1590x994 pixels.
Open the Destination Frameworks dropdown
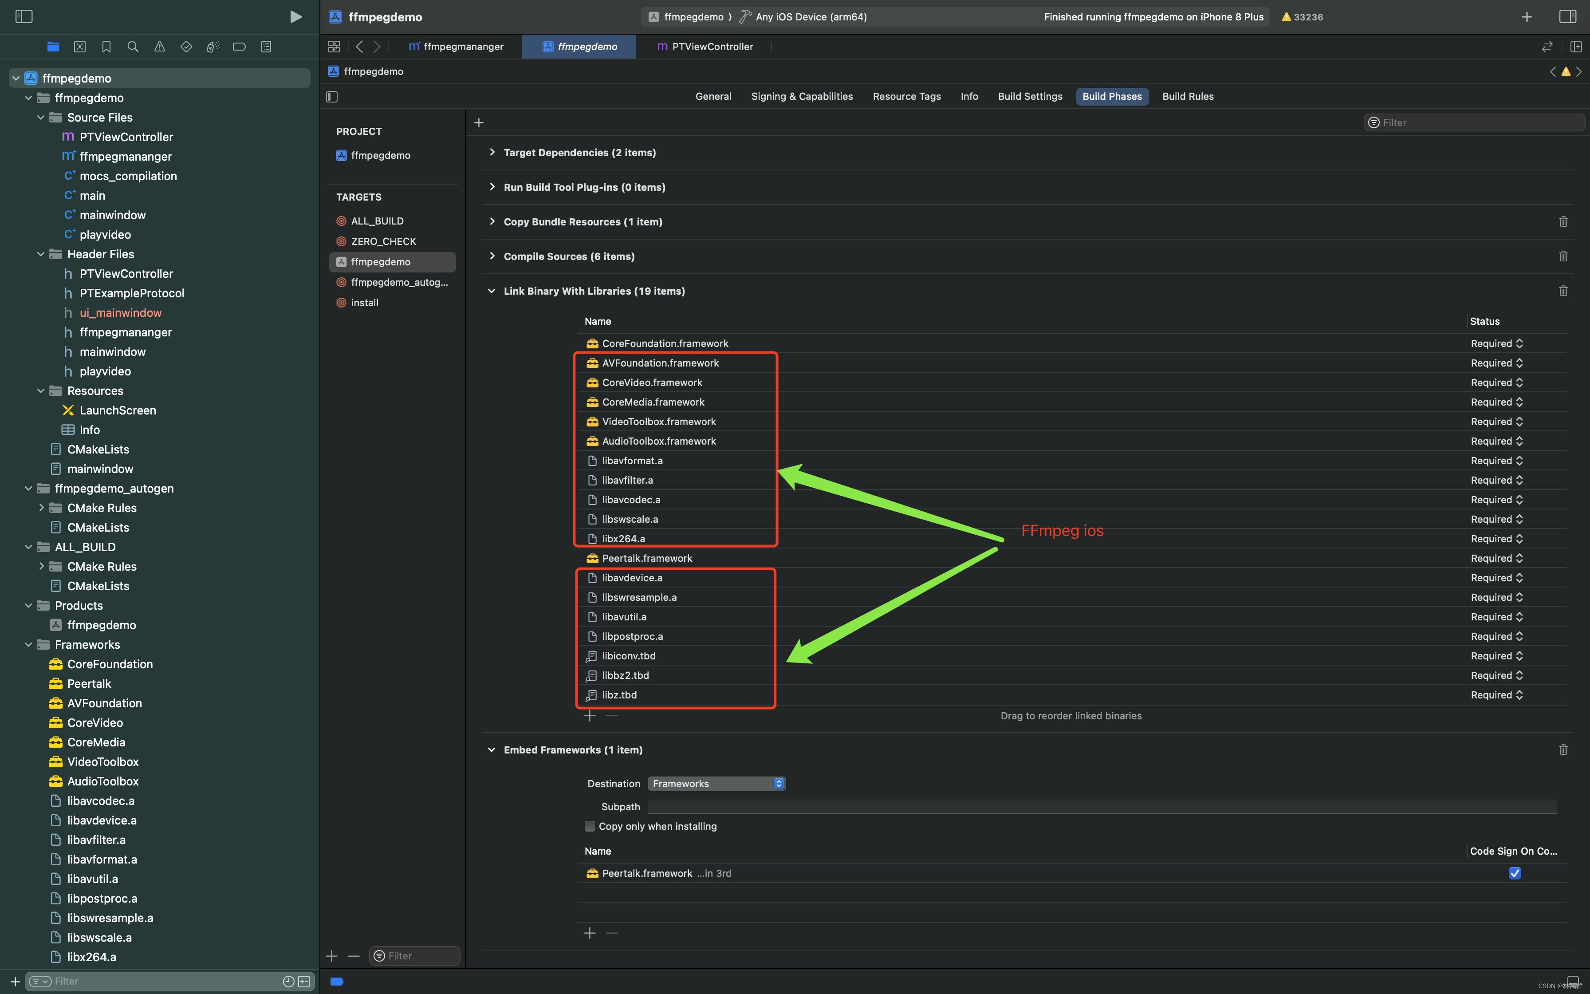(x=716, y=784)
